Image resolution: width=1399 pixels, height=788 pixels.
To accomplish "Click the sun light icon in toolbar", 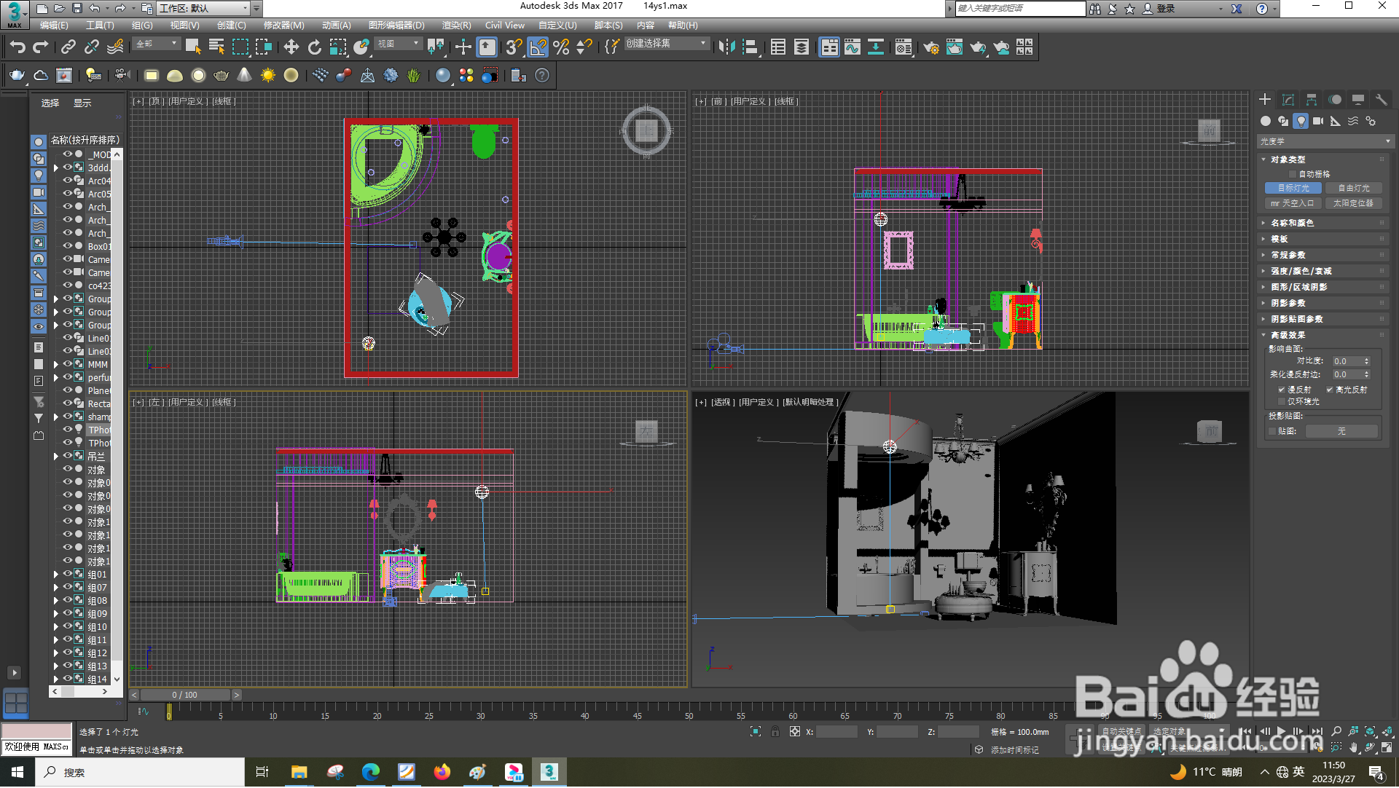I will point(267,76).
